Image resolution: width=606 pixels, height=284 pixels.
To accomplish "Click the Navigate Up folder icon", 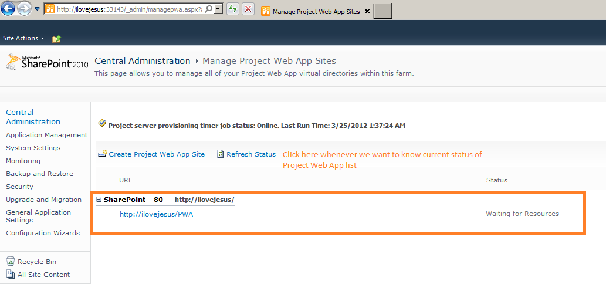I will click(x=56, y=39).
